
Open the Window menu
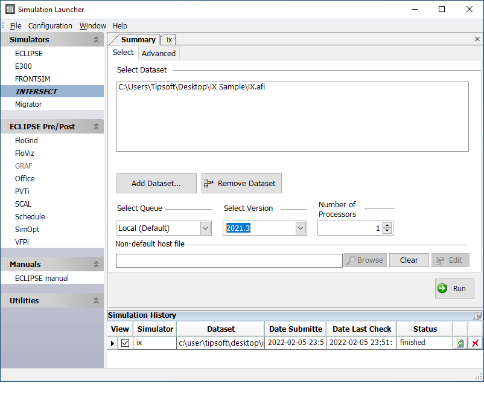point(92,25)
